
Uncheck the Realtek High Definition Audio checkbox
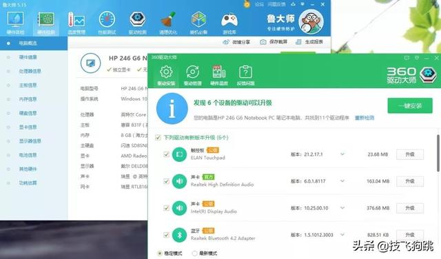pyautogui.click(x=166, y=181)
